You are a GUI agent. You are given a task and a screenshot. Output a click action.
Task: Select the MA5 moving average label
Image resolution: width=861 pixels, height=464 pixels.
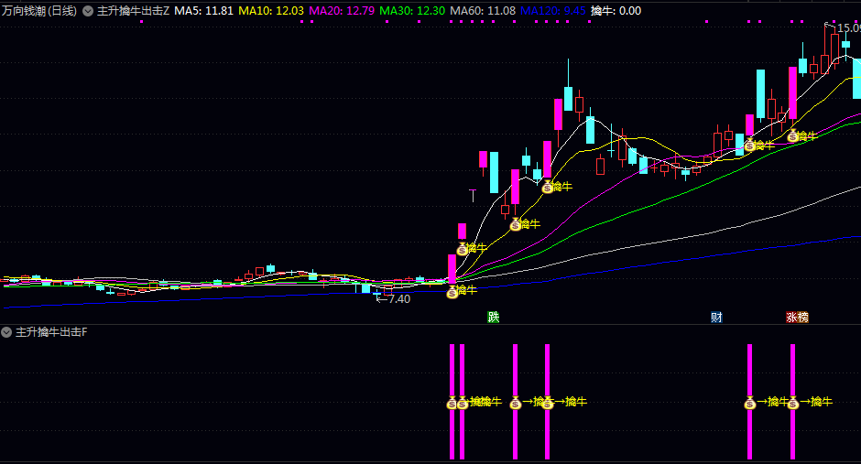[197, 11]
